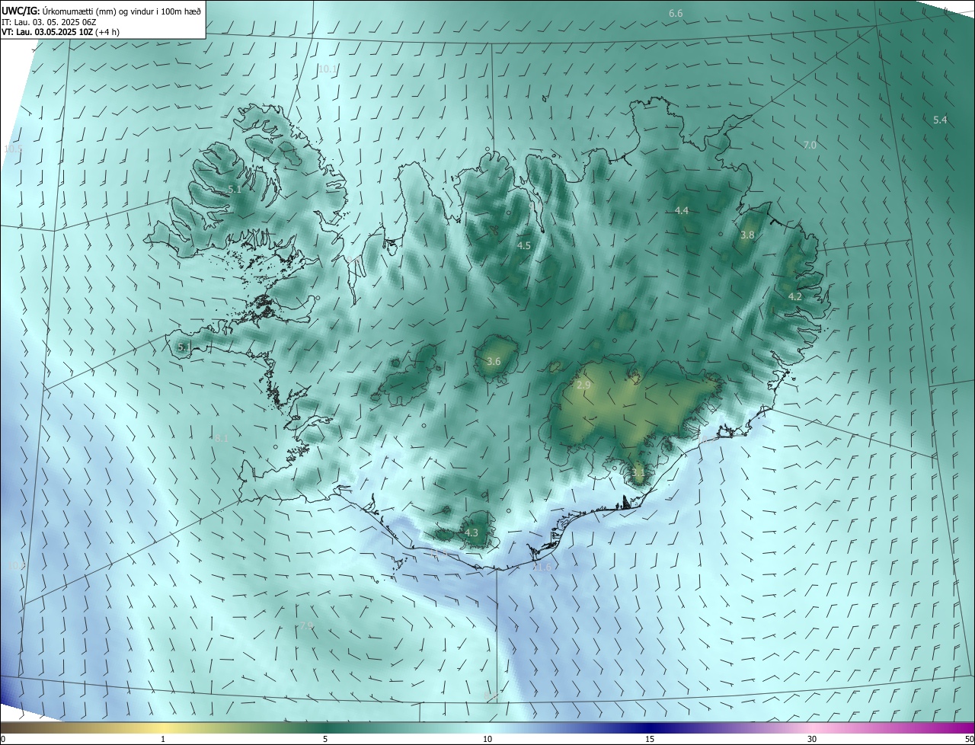Select the 4.4 value in northeast Iceland

(x=682, y=210)
